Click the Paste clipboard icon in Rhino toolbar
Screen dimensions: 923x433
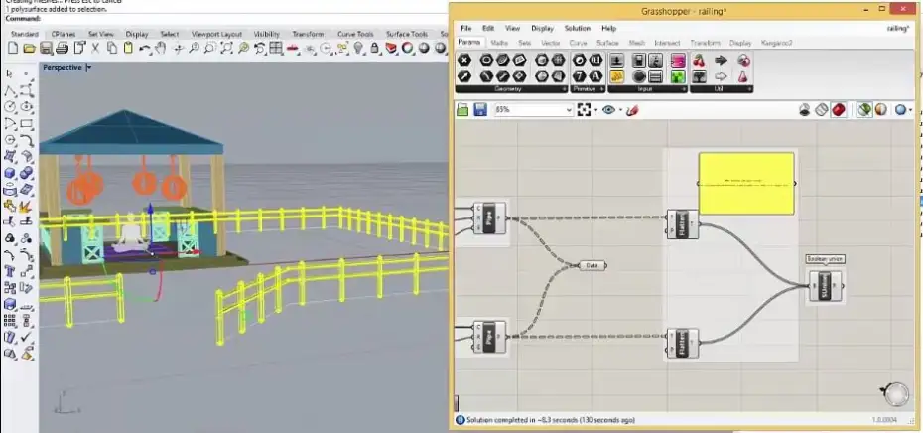pyautogui.click(x=128, y=49)
